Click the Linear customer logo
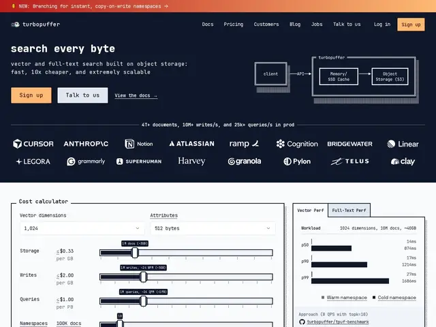Image resolution: width=436 pixels, height=327 pixels. point(403,144)
